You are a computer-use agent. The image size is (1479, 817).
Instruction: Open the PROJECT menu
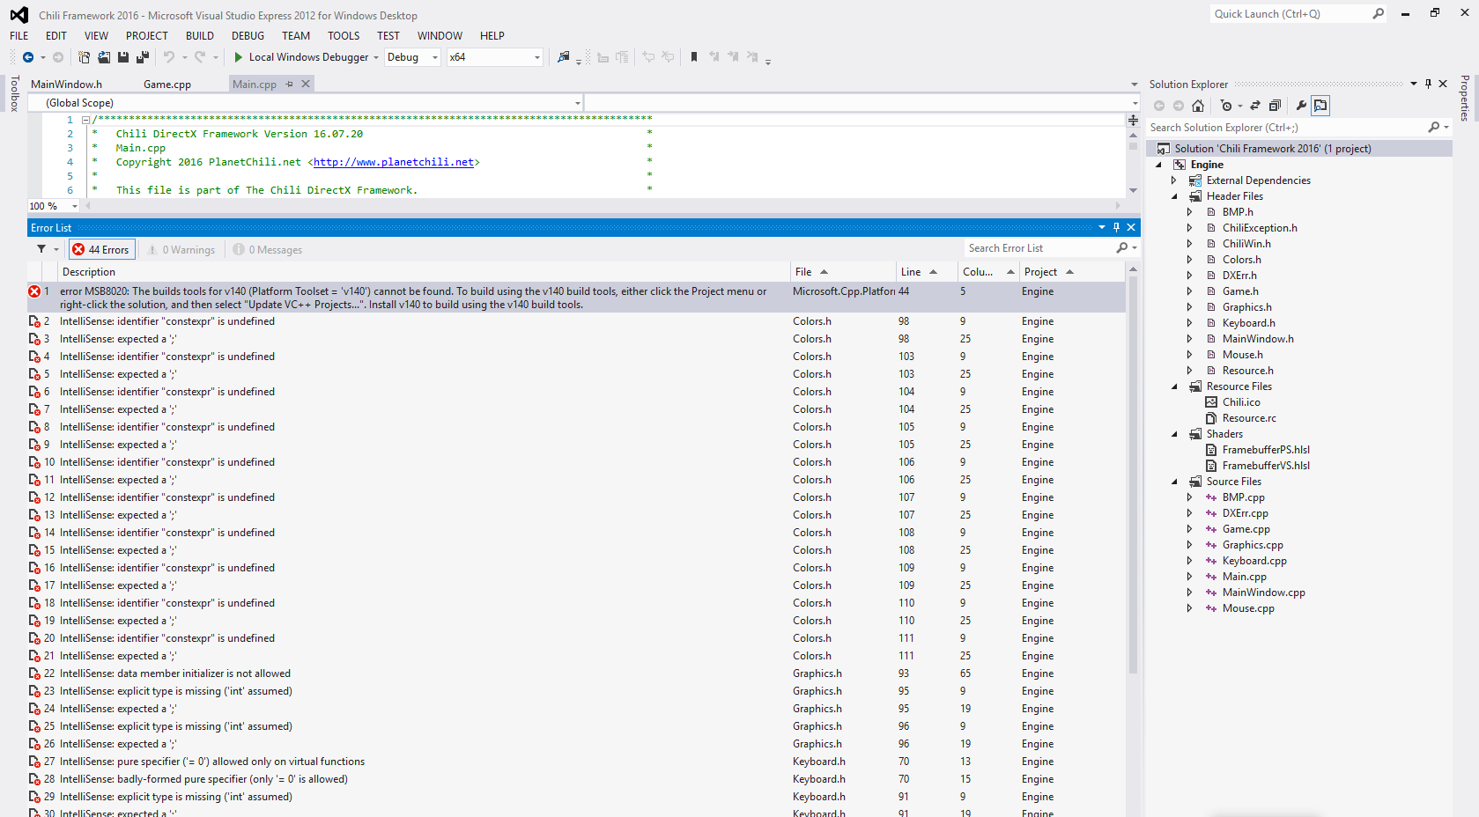tap(147, 36)
